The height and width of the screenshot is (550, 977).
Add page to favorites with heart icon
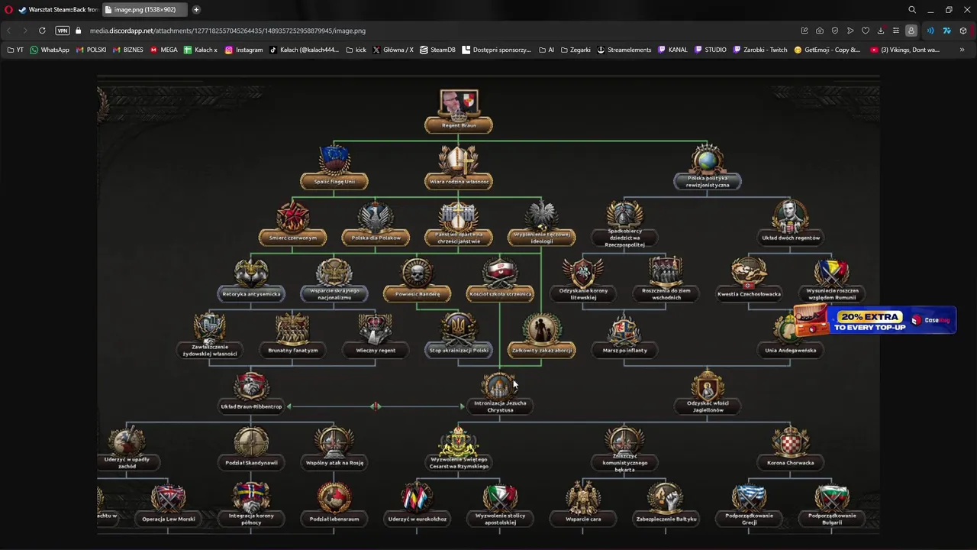pyautogui.click(x=866, y=31)
